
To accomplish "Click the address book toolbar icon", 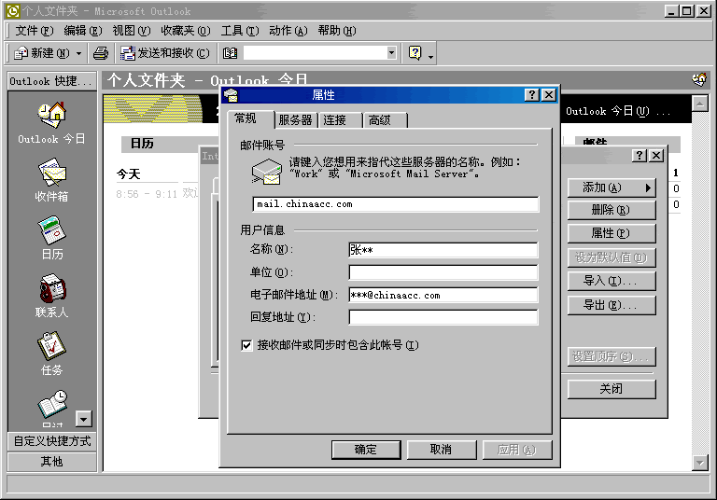I will (230, 53).
